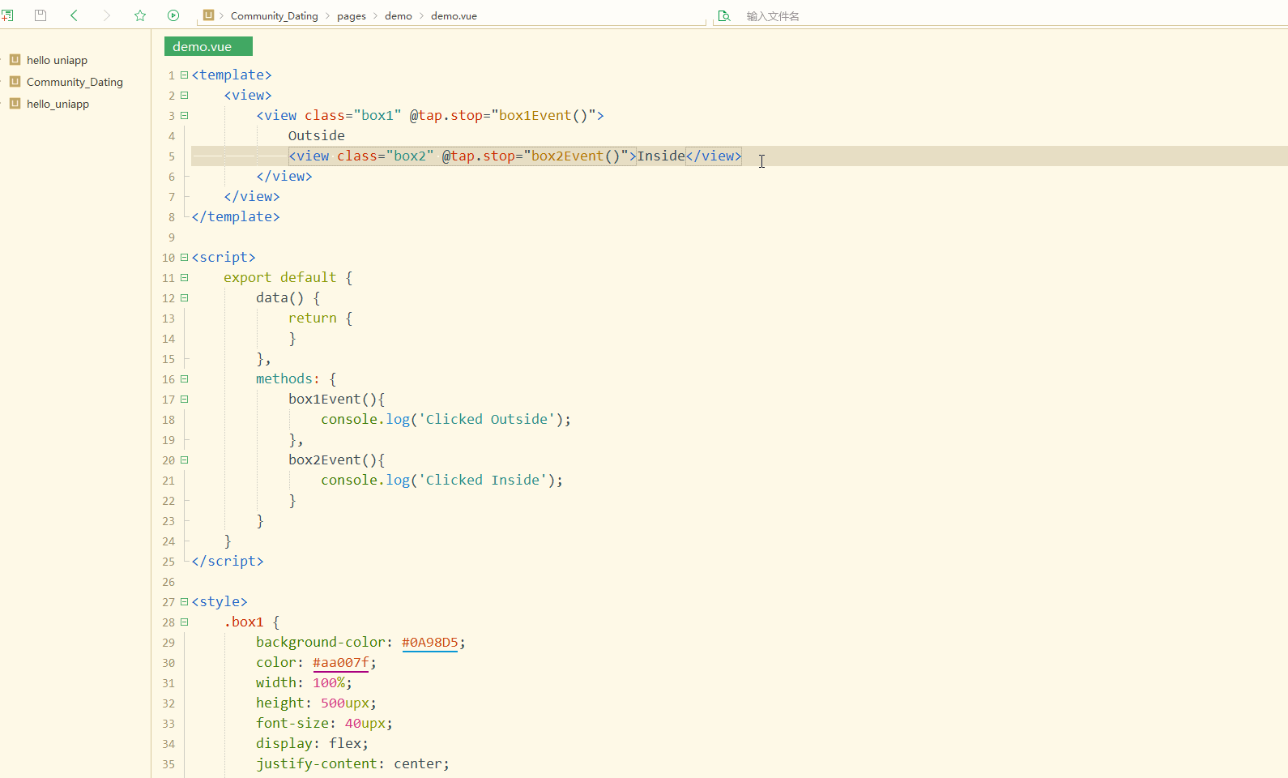This screenshot has width=1288, height=778.
Task: Go forward with the right arrow icon
Action: pyautogui.click(x=107, y=15)
